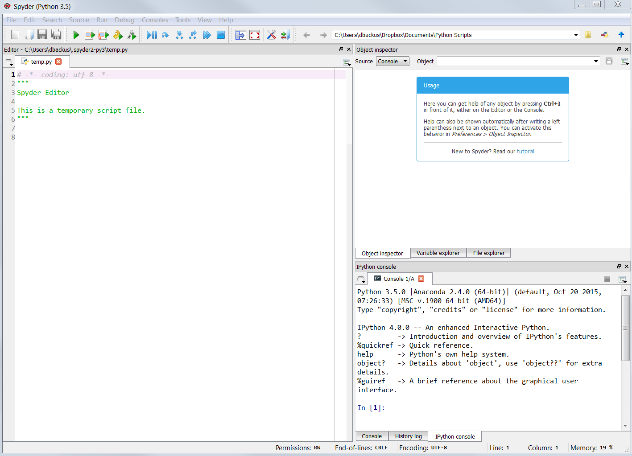Open Preferences via the wrench and screwdriver icon
Viewport: 632px width, 456px height.
(x=271, y=35)
